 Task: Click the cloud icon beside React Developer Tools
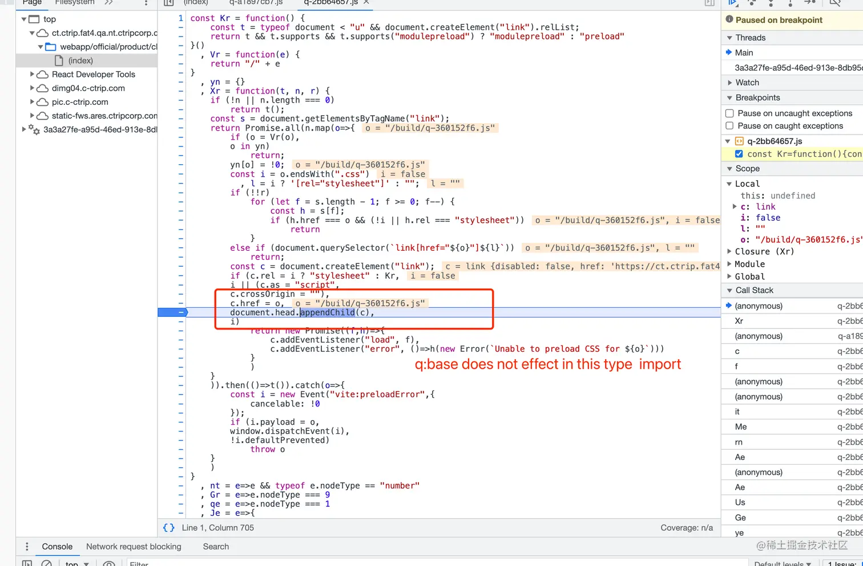point(42,75)
